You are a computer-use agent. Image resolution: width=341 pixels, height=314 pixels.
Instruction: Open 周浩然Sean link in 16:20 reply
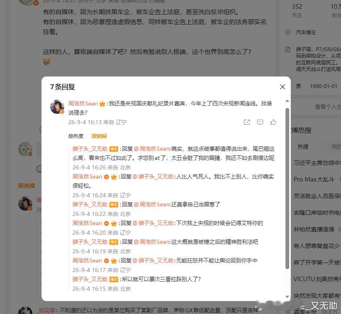pyautogui.click(x=87, y=223)
